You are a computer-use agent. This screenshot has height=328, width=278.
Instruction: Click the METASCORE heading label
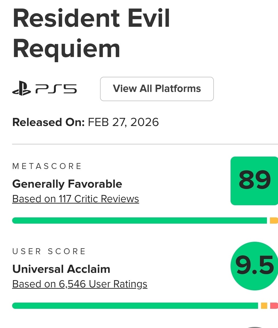[47, 166]
